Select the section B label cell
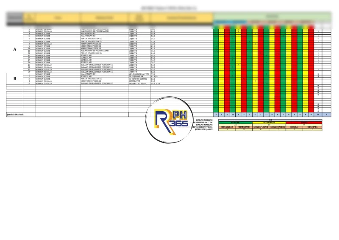Viewport: 339px width, 240px height. [15, 78]
